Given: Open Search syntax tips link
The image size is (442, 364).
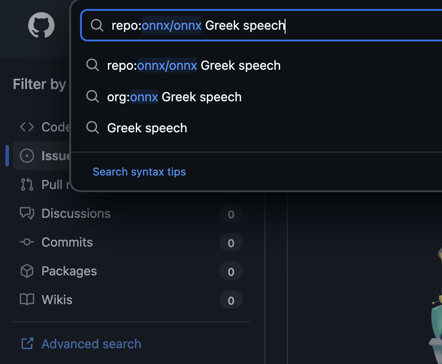Looking at the screenshot, I should pos(139,172).
